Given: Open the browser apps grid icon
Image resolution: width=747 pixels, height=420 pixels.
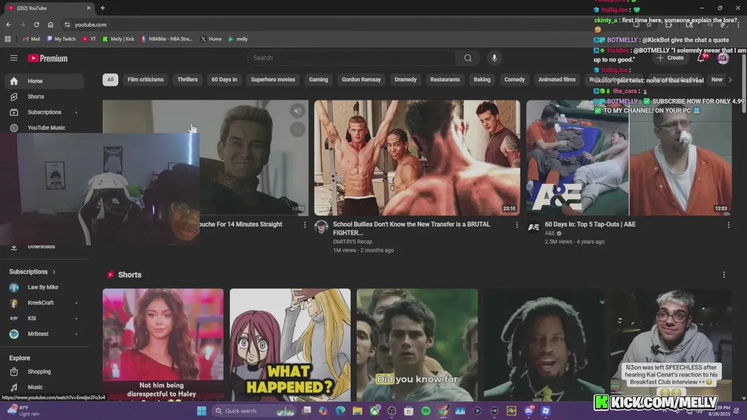Looking at the screenshot, I should coord(8,39).
